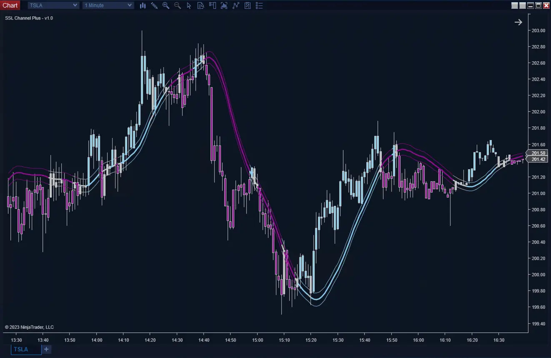Open the Chart Trader icon
Viewport: 551px width, 358px height.
click(x=213, y=5)
